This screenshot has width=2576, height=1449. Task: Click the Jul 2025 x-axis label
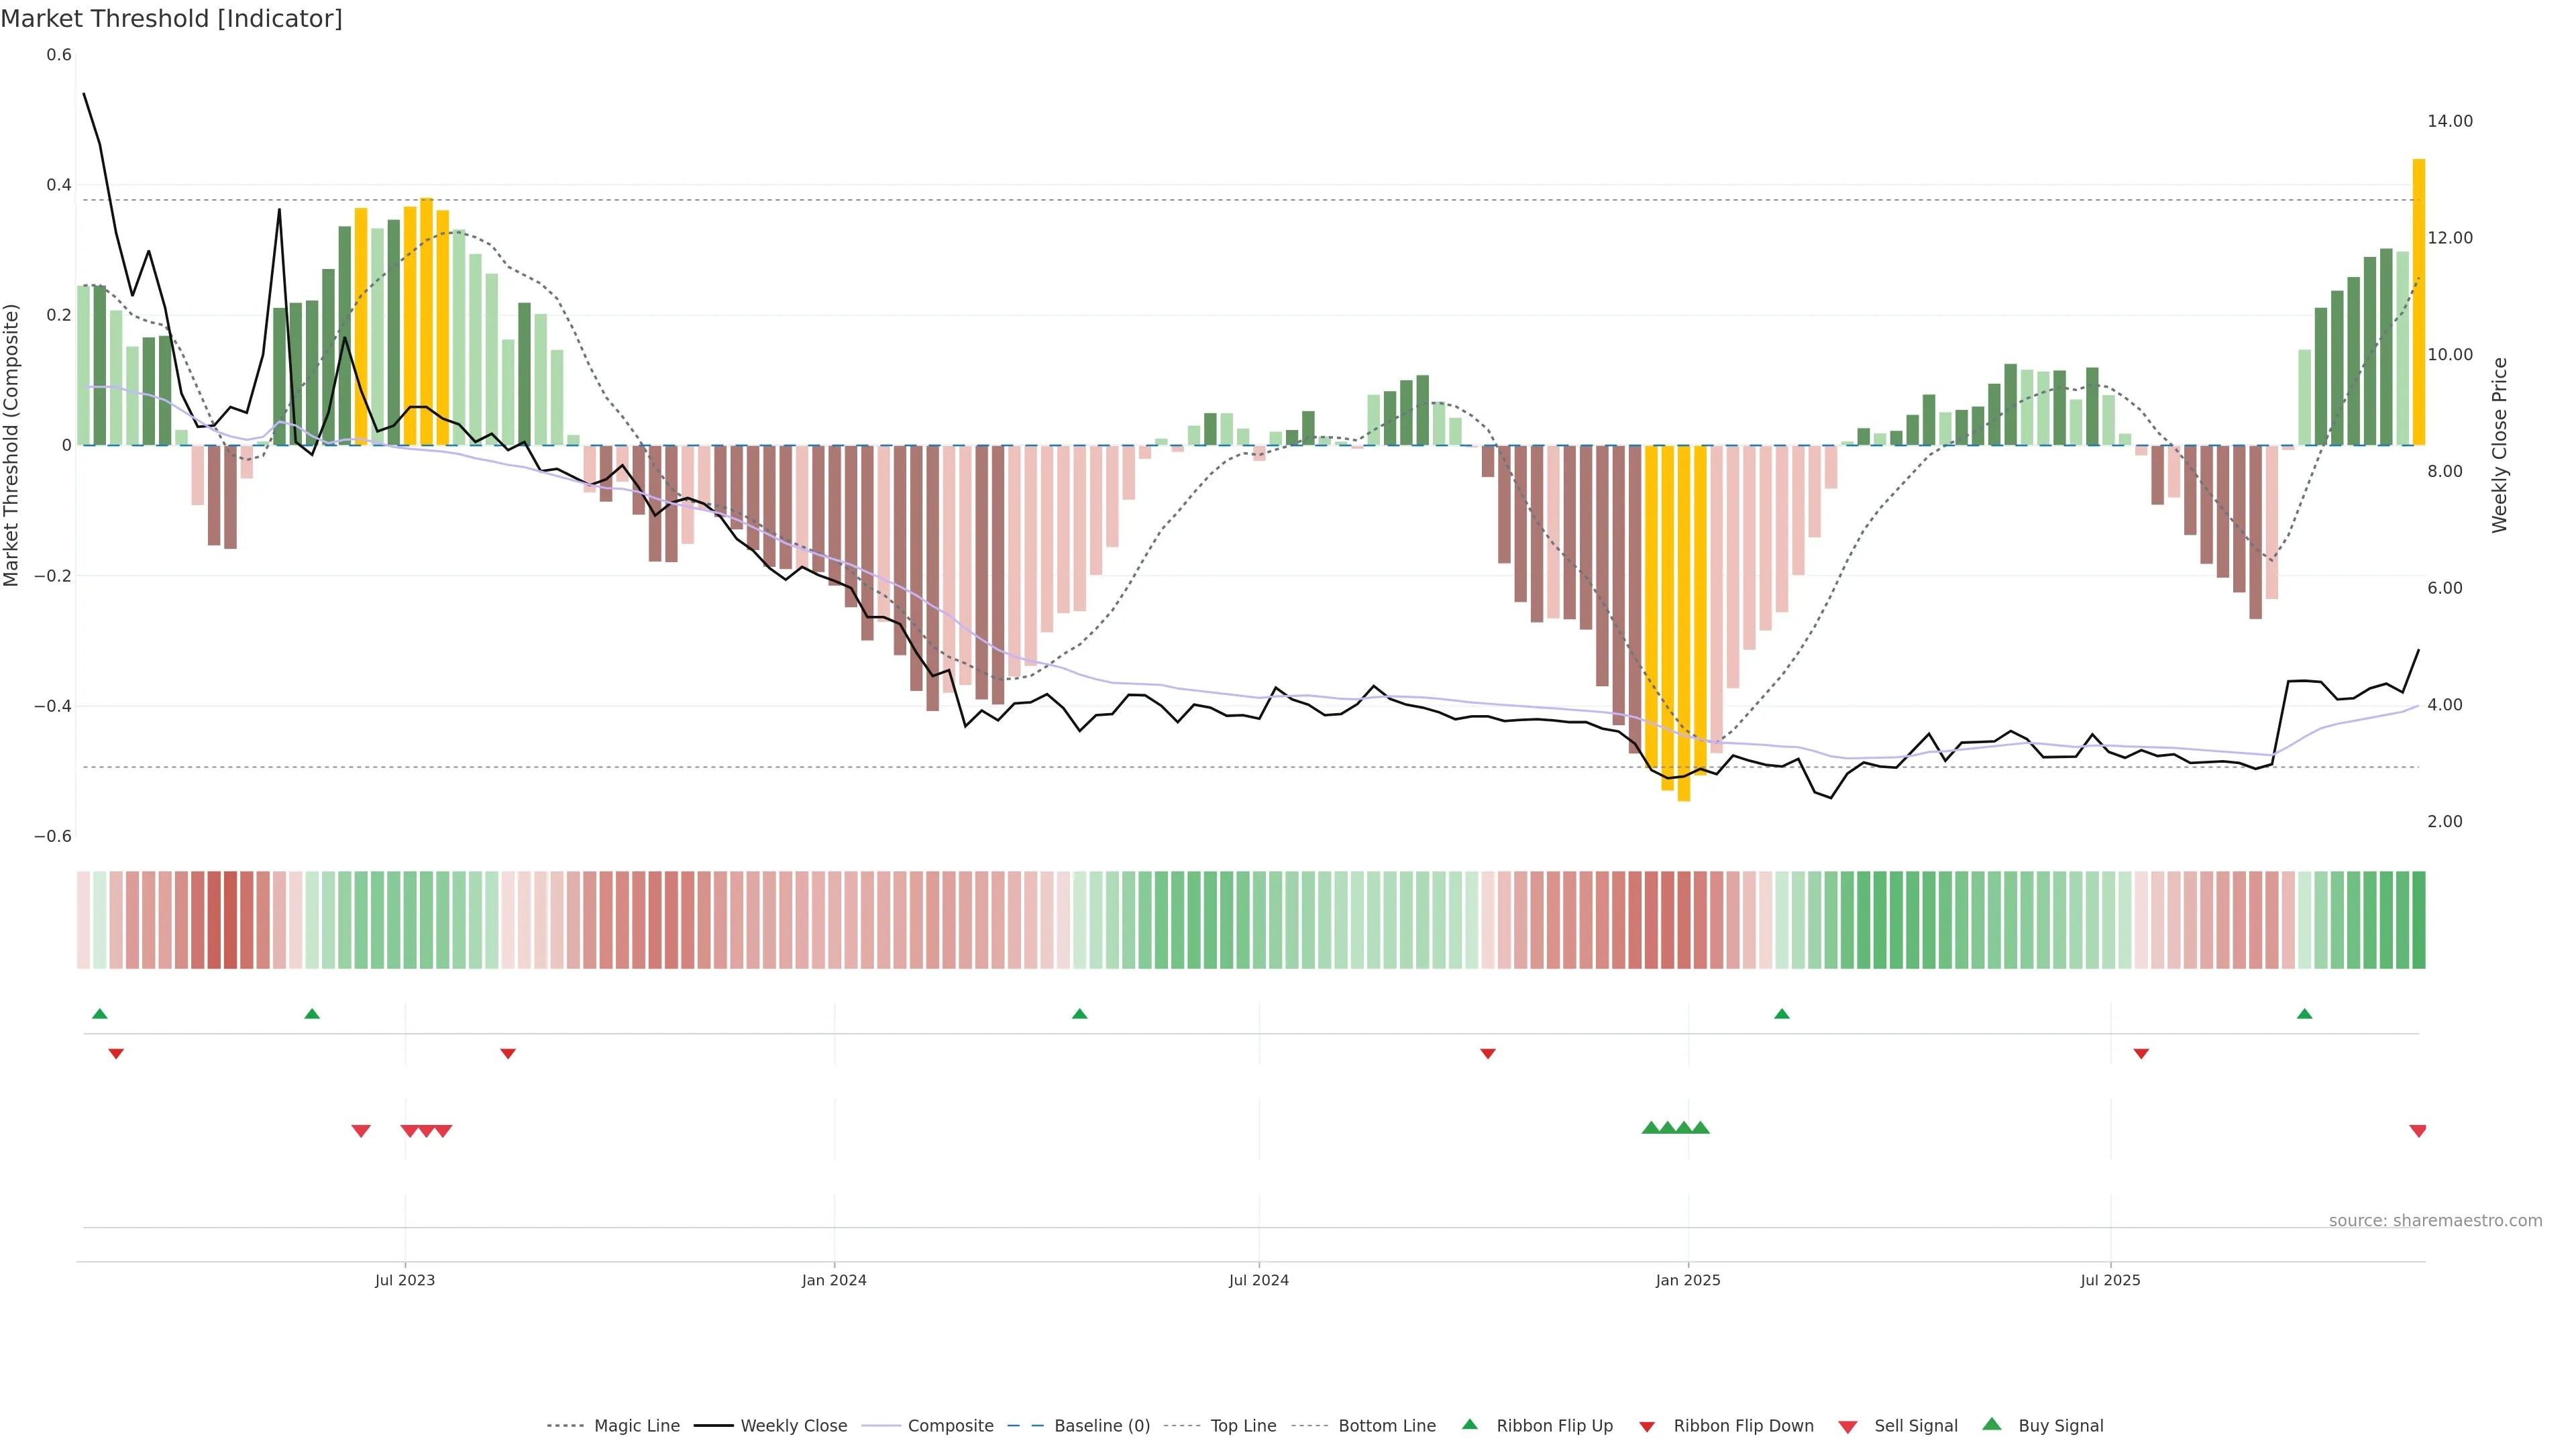[x=2110, y=1280]
